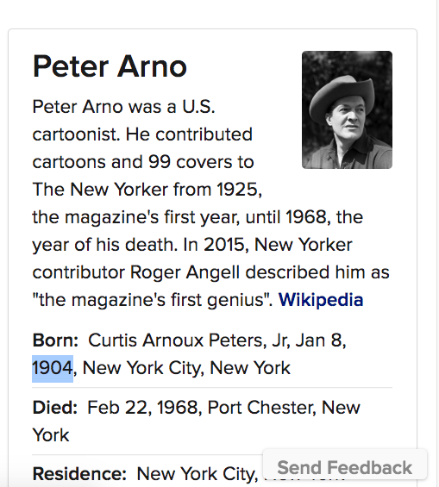Select the Died label

54,407
